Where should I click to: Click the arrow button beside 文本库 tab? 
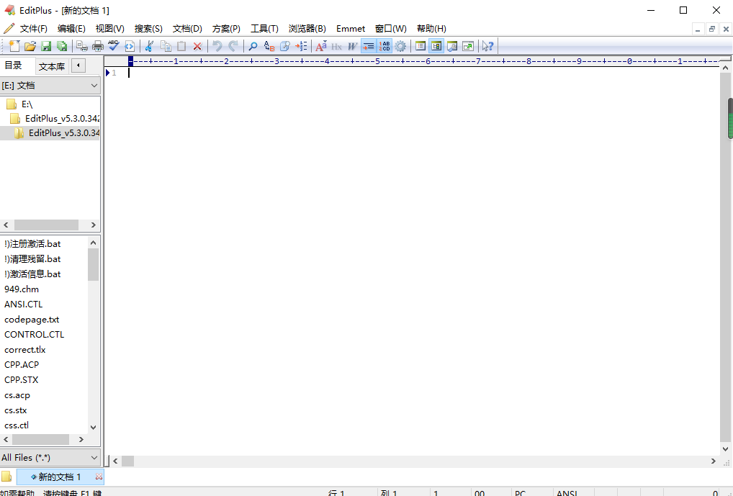coord(79,66)
